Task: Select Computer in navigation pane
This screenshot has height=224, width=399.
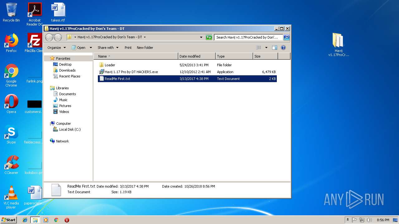Action: click(x=63, y=124)
